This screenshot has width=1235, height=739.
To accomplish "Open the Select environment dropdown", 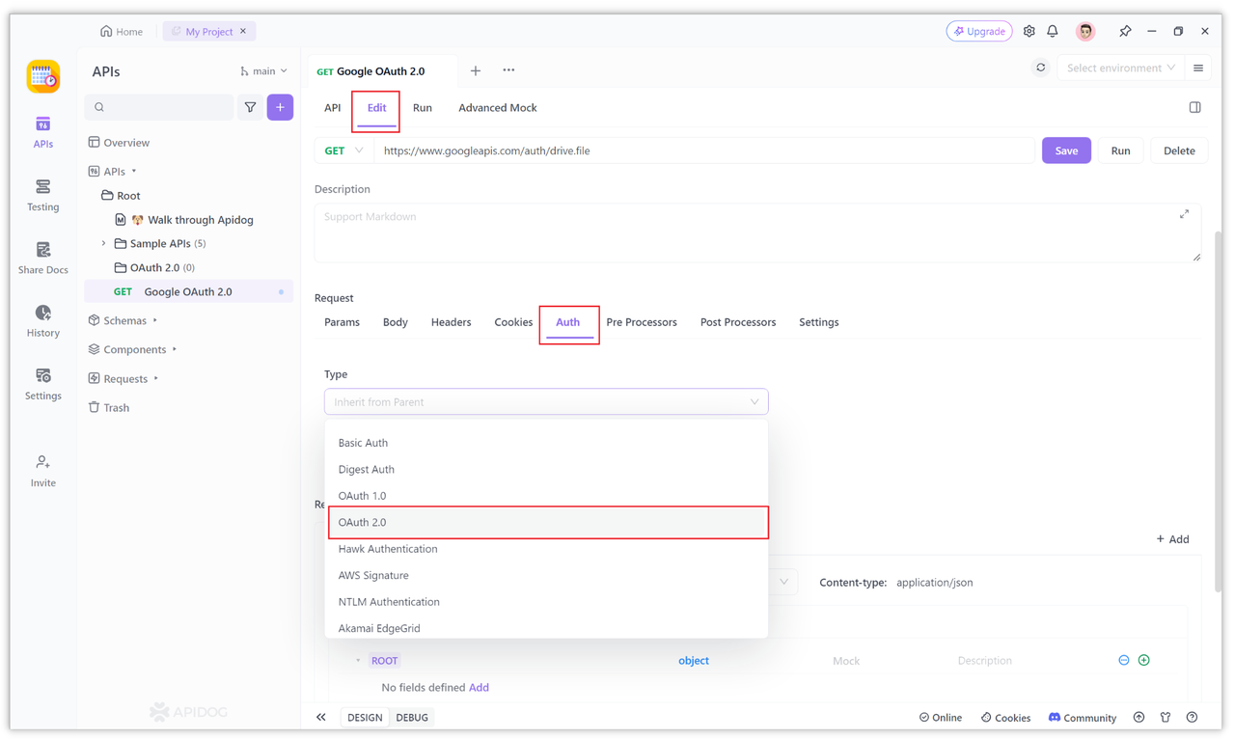I will click(1120, 68).
